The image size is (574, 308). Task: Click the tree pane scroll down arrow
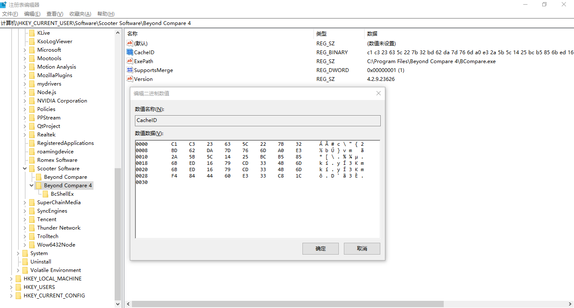tap(118, 304)
